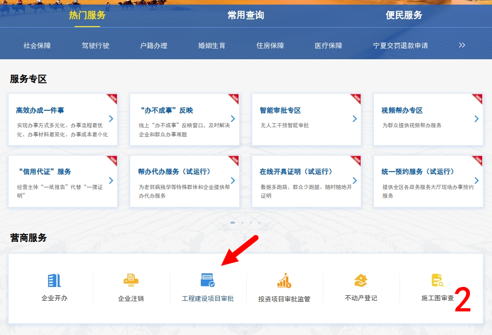Viewport: 492px width, 335px height.
Task: Click the 施工图审查 document icon
Action: tap(437, 280)
